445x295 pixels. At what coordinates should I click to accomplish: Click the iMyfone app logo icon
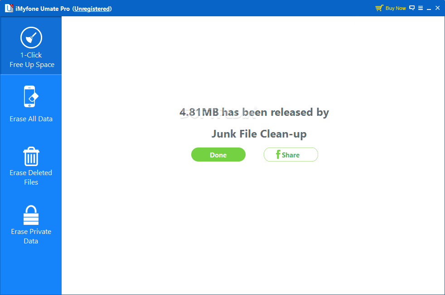(x=9, y=8)
